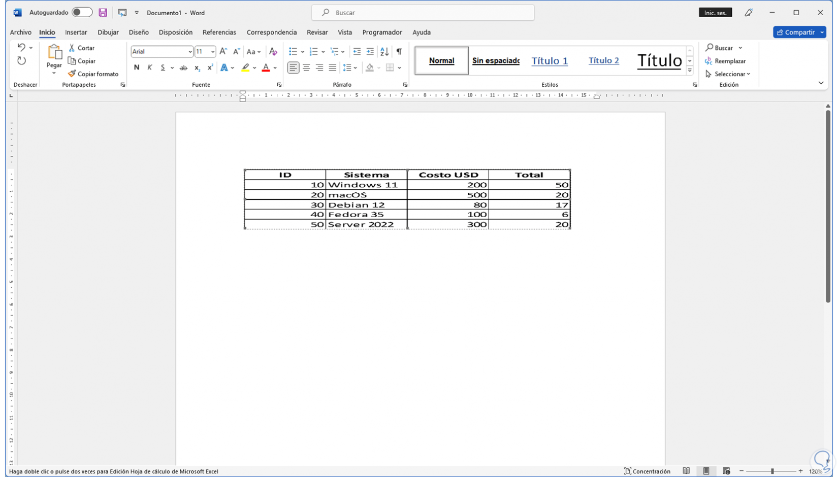Zoom in with the plus icon

point(801,471)
